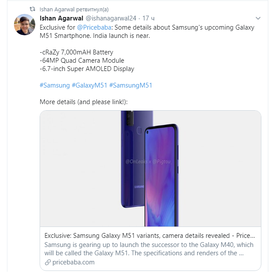Click the "Ishan Agarwal ретвитнул(а)" retweet notice
Image resolution: width=274 pixels, height=274 pixels.
point(74,9)
